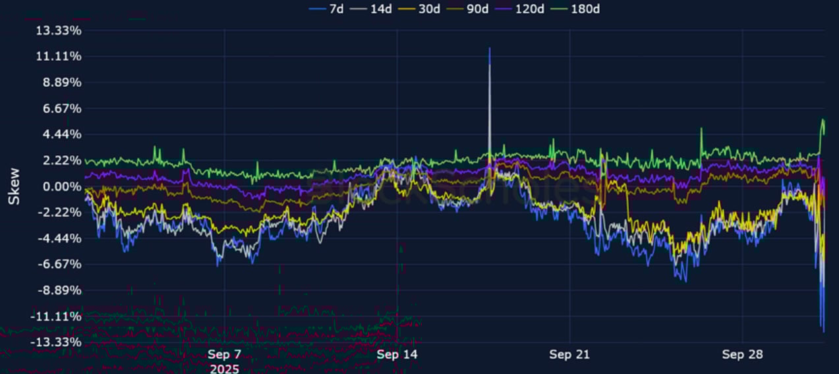This screenshot has width=839, height=374.
Task: Click the Sep 7 2025 date label
Action: click(224, 361)
